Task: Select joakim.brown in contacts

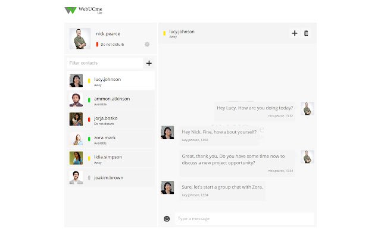Action: point(111,177)
